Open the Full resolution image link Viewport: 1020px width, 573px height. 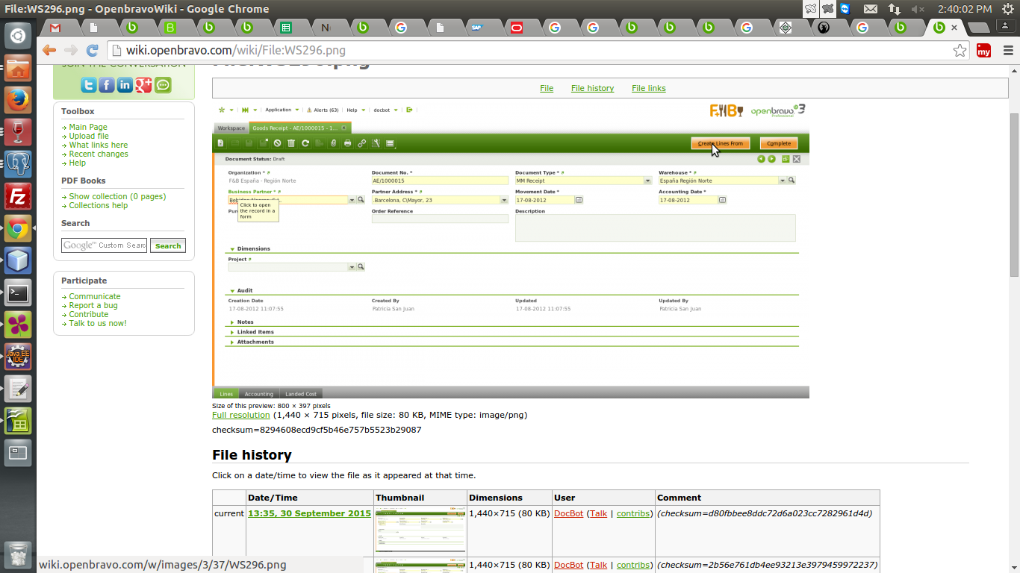point(240,415)
